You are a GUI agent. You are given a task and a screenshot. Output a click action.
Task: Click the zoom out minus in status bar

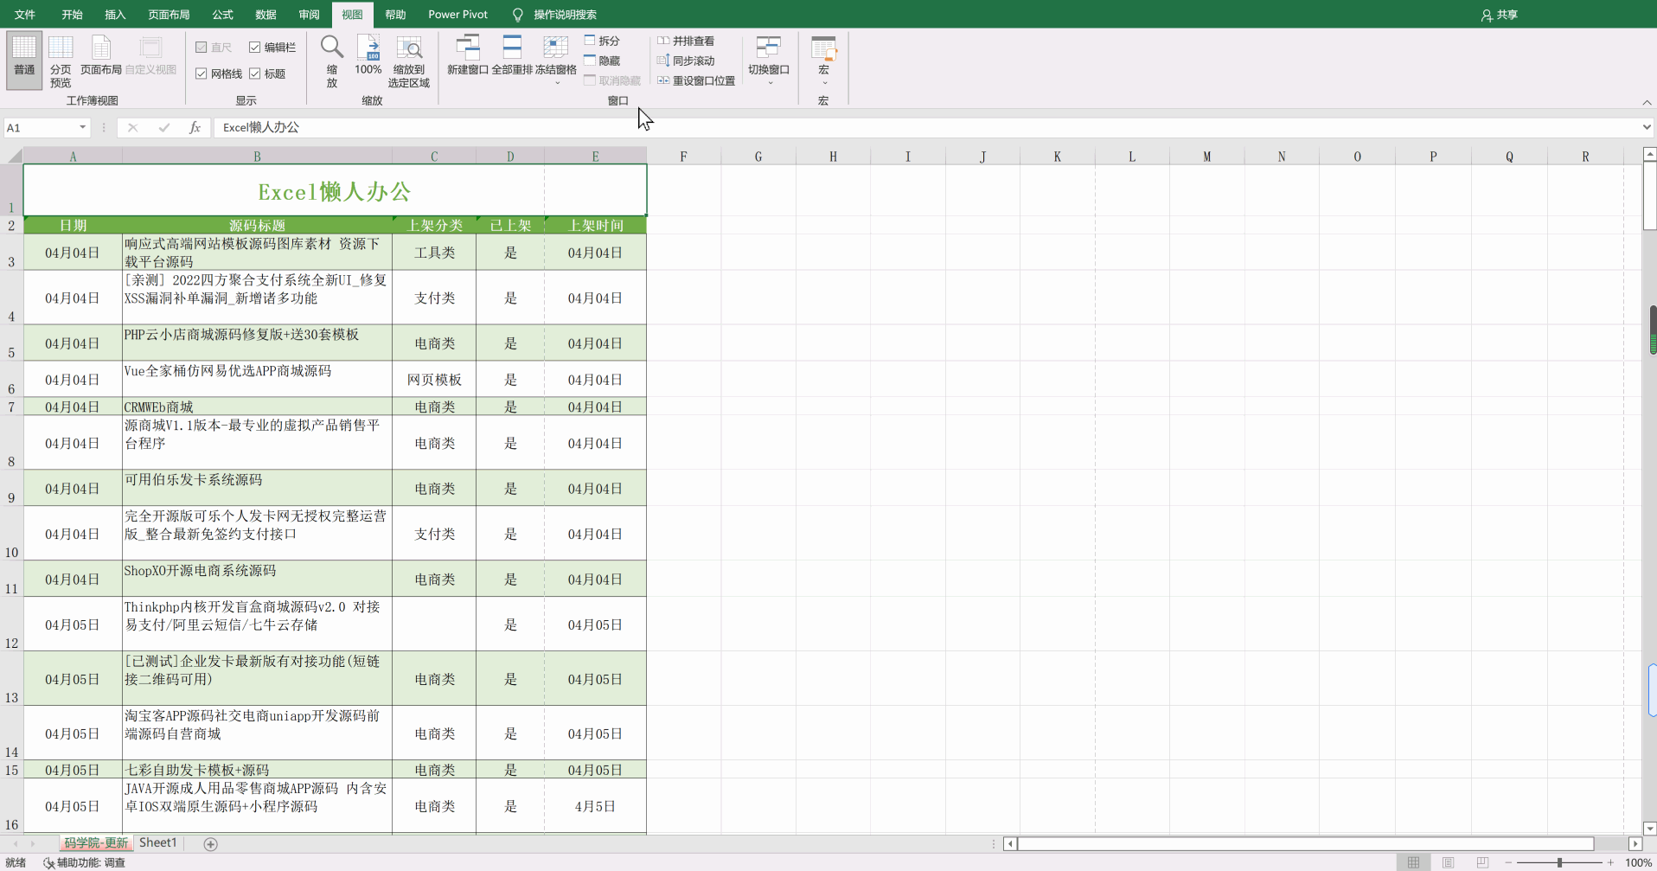1508,862
